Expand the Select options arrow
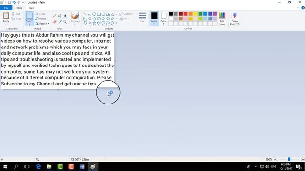This screenshot has height=171, width=305. click(30, 24)
